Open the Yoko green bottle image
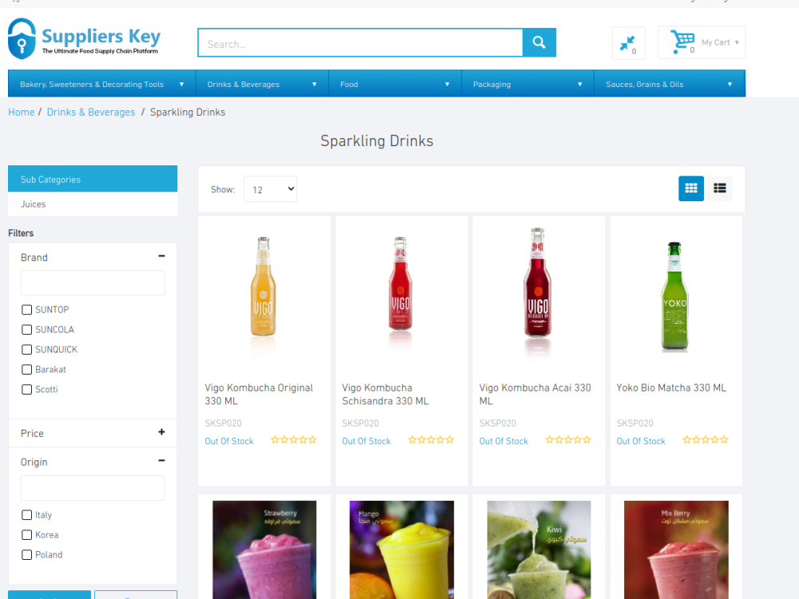Image resolution: width=799 pixels, height=599 pixels. (674, 297)
